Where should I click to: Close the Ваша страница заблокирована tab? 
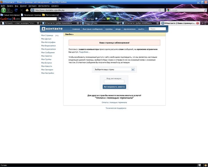pyautogui.click(x=198, y=23)
